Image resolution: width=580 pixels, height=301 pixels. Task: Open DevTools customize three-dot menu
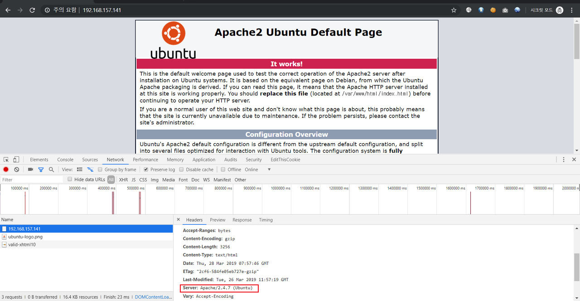click(564, 160)
